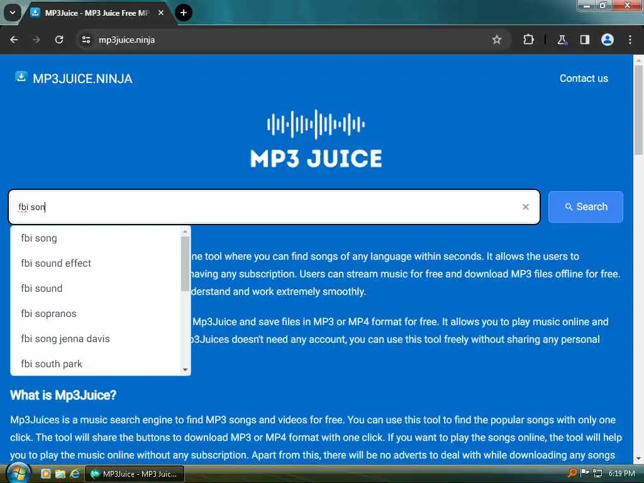Screen dimensions: 644x483
Task: Open the Chrome profile avatar
Action: 608,40
